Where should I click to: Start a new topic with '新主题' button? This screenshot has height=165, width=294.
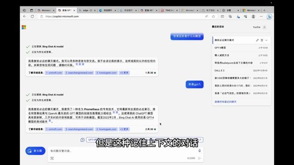coord(35,151)
